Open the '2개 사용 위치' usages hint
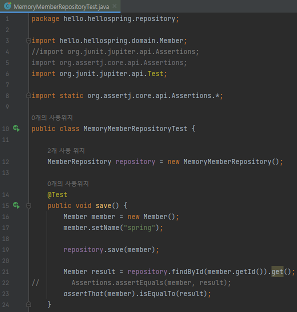Screen dimensions: 297x312 pos(66,150)
